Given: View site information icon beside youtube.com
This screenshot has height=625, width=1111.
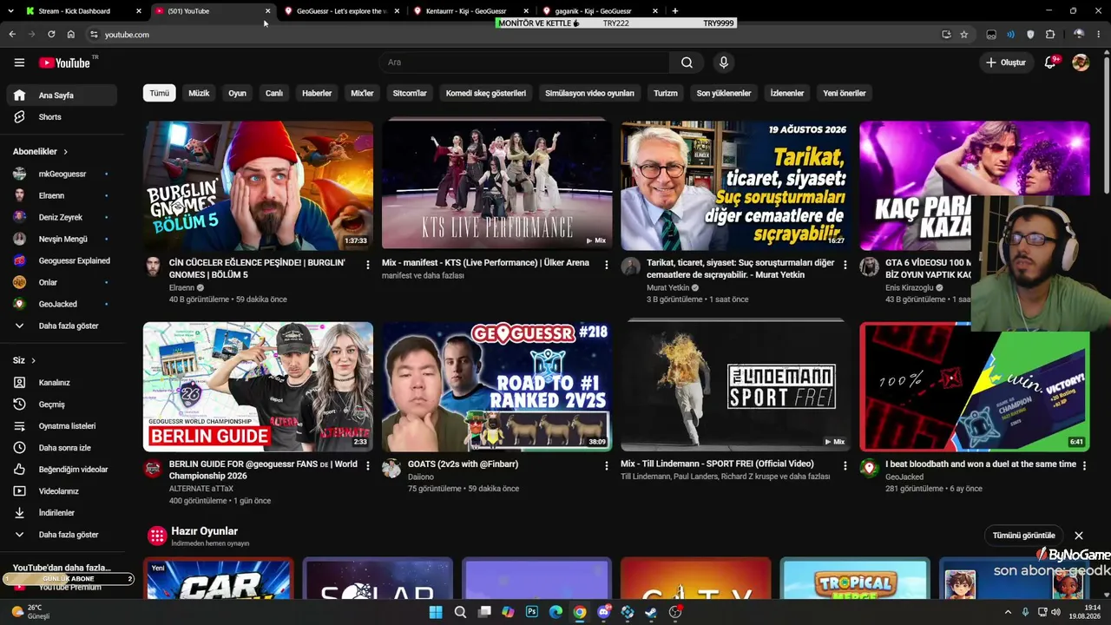Looking at the screenshot, I should 94,35.
